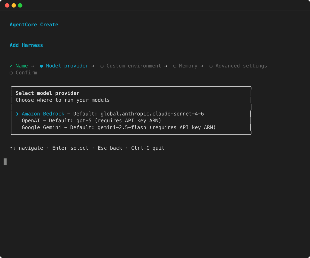The height and width of the screenshot is (258, 310).
Task: Click the Confirm step
Action: [26, 73]
